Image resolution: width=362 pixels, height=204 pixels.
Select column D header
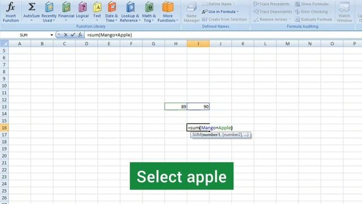coord(87,44)
